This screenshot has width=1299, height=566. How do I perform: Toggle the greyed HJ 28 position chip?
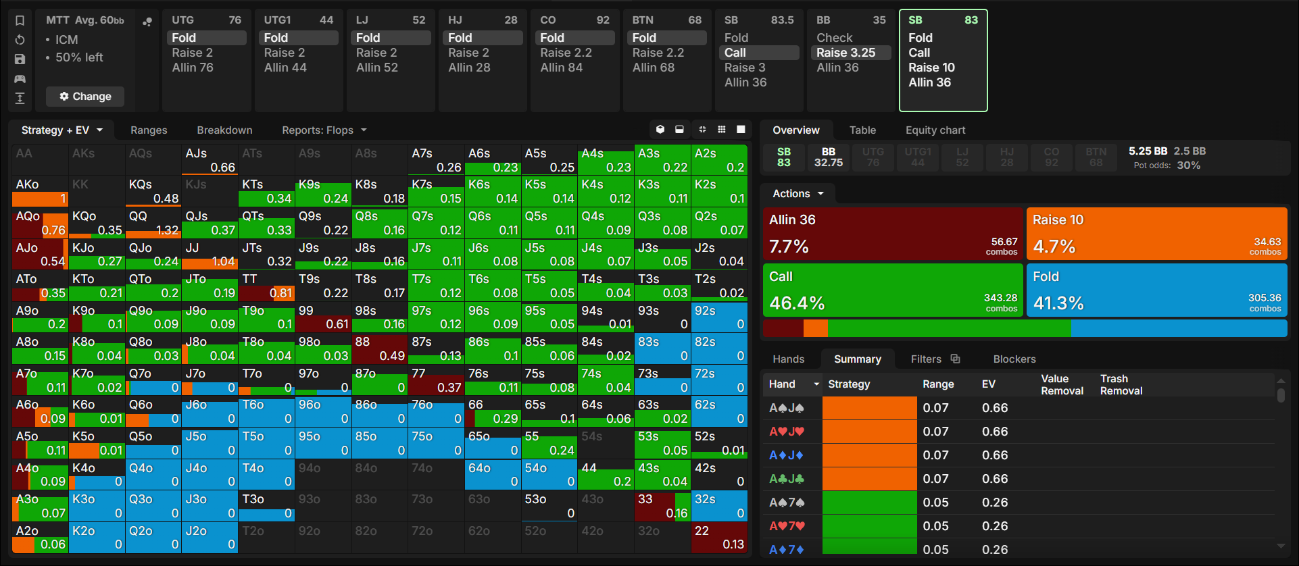pyautogui.click(x=1007, y=157)
